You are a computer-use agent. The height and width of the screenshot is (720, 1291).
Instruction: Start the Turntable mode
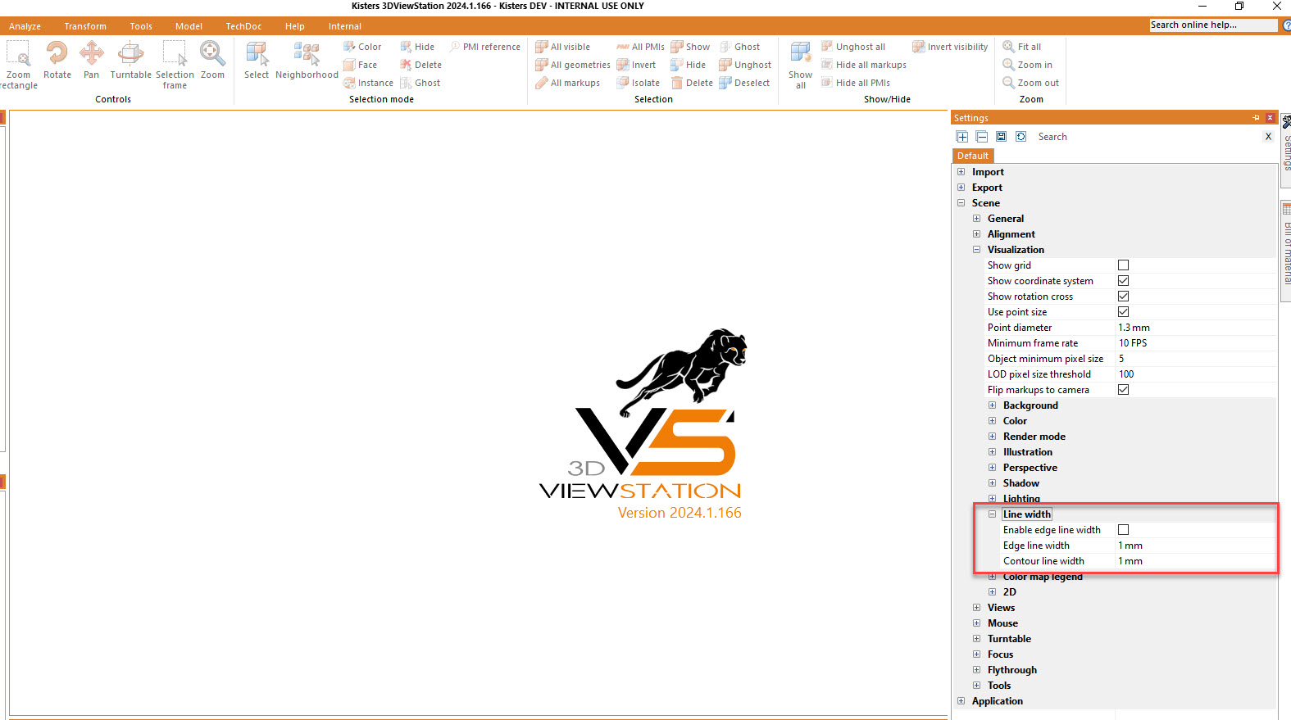[130, 60]
